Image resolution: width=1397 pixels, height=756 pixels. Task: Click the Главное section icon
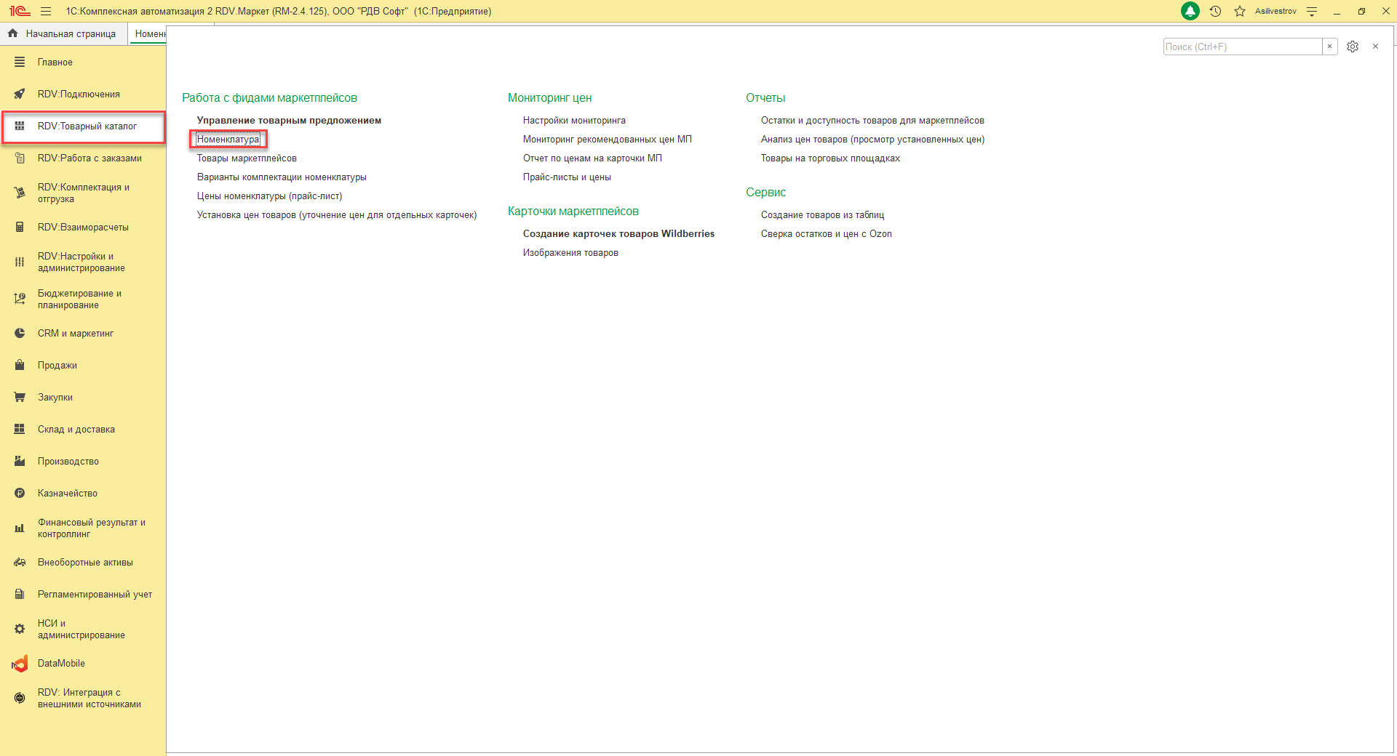tap(20, 63)
